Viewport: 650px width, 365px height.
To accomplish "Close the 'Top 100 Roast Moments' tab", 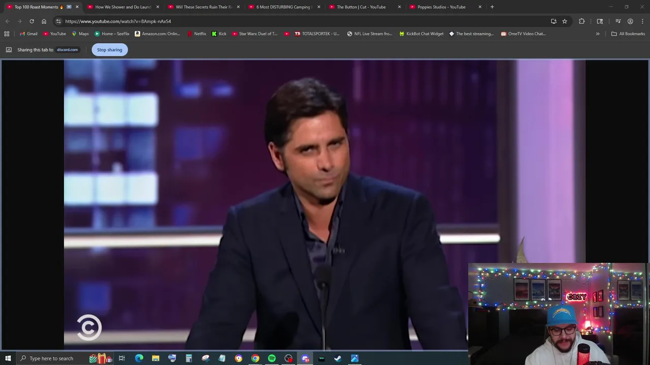I will [77, 7].
